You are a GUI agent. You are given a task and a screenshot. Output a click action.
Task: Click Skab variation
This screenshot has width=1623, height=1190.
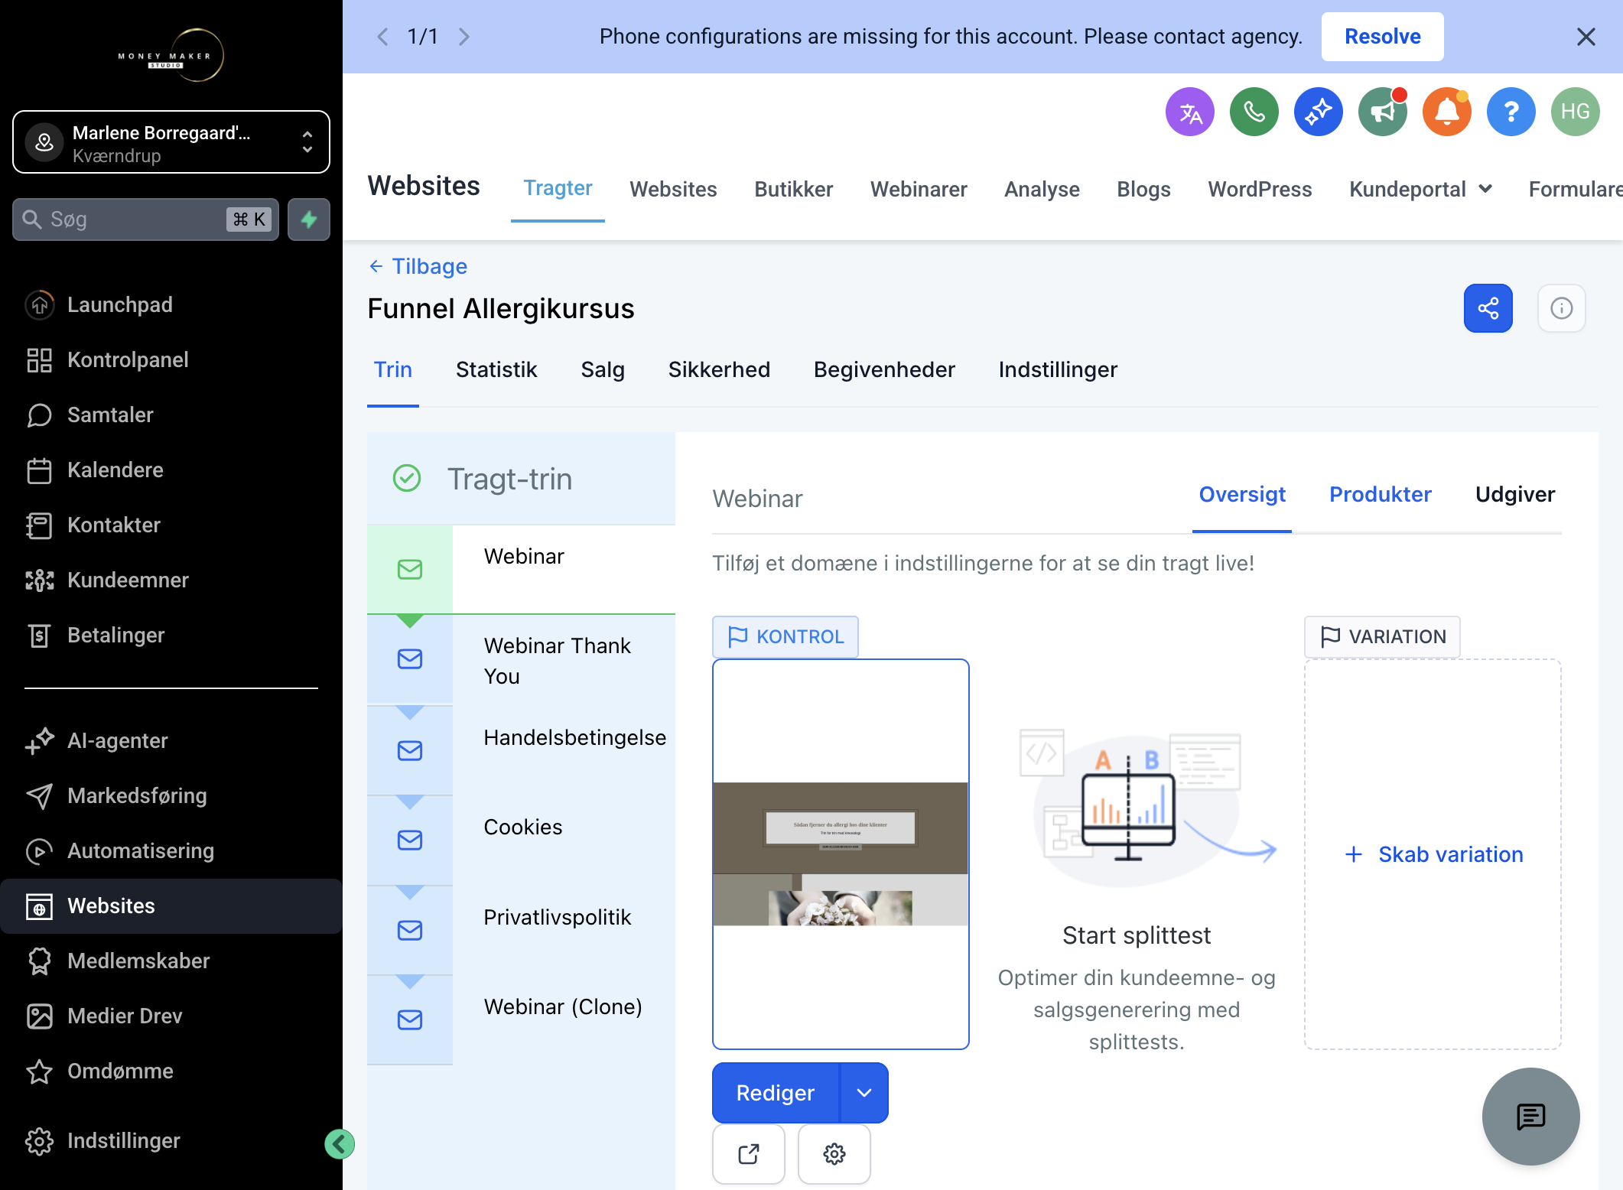1433,854
